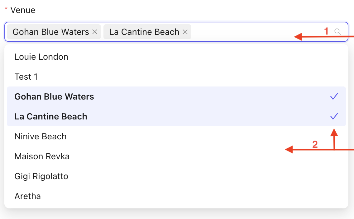Choose the Test 1 option
This screenshot has width=354, height=219.
26,77
